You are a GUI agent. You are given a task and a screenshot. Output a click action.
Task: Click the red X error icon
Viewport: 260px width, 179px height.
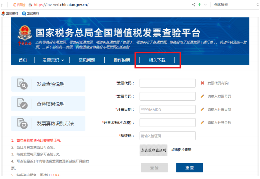coord(202,83)
